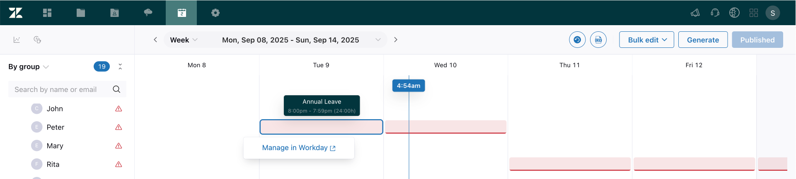Open the line chart icon in sidebar
Viewport: 796px width, 179px height.
17,40
